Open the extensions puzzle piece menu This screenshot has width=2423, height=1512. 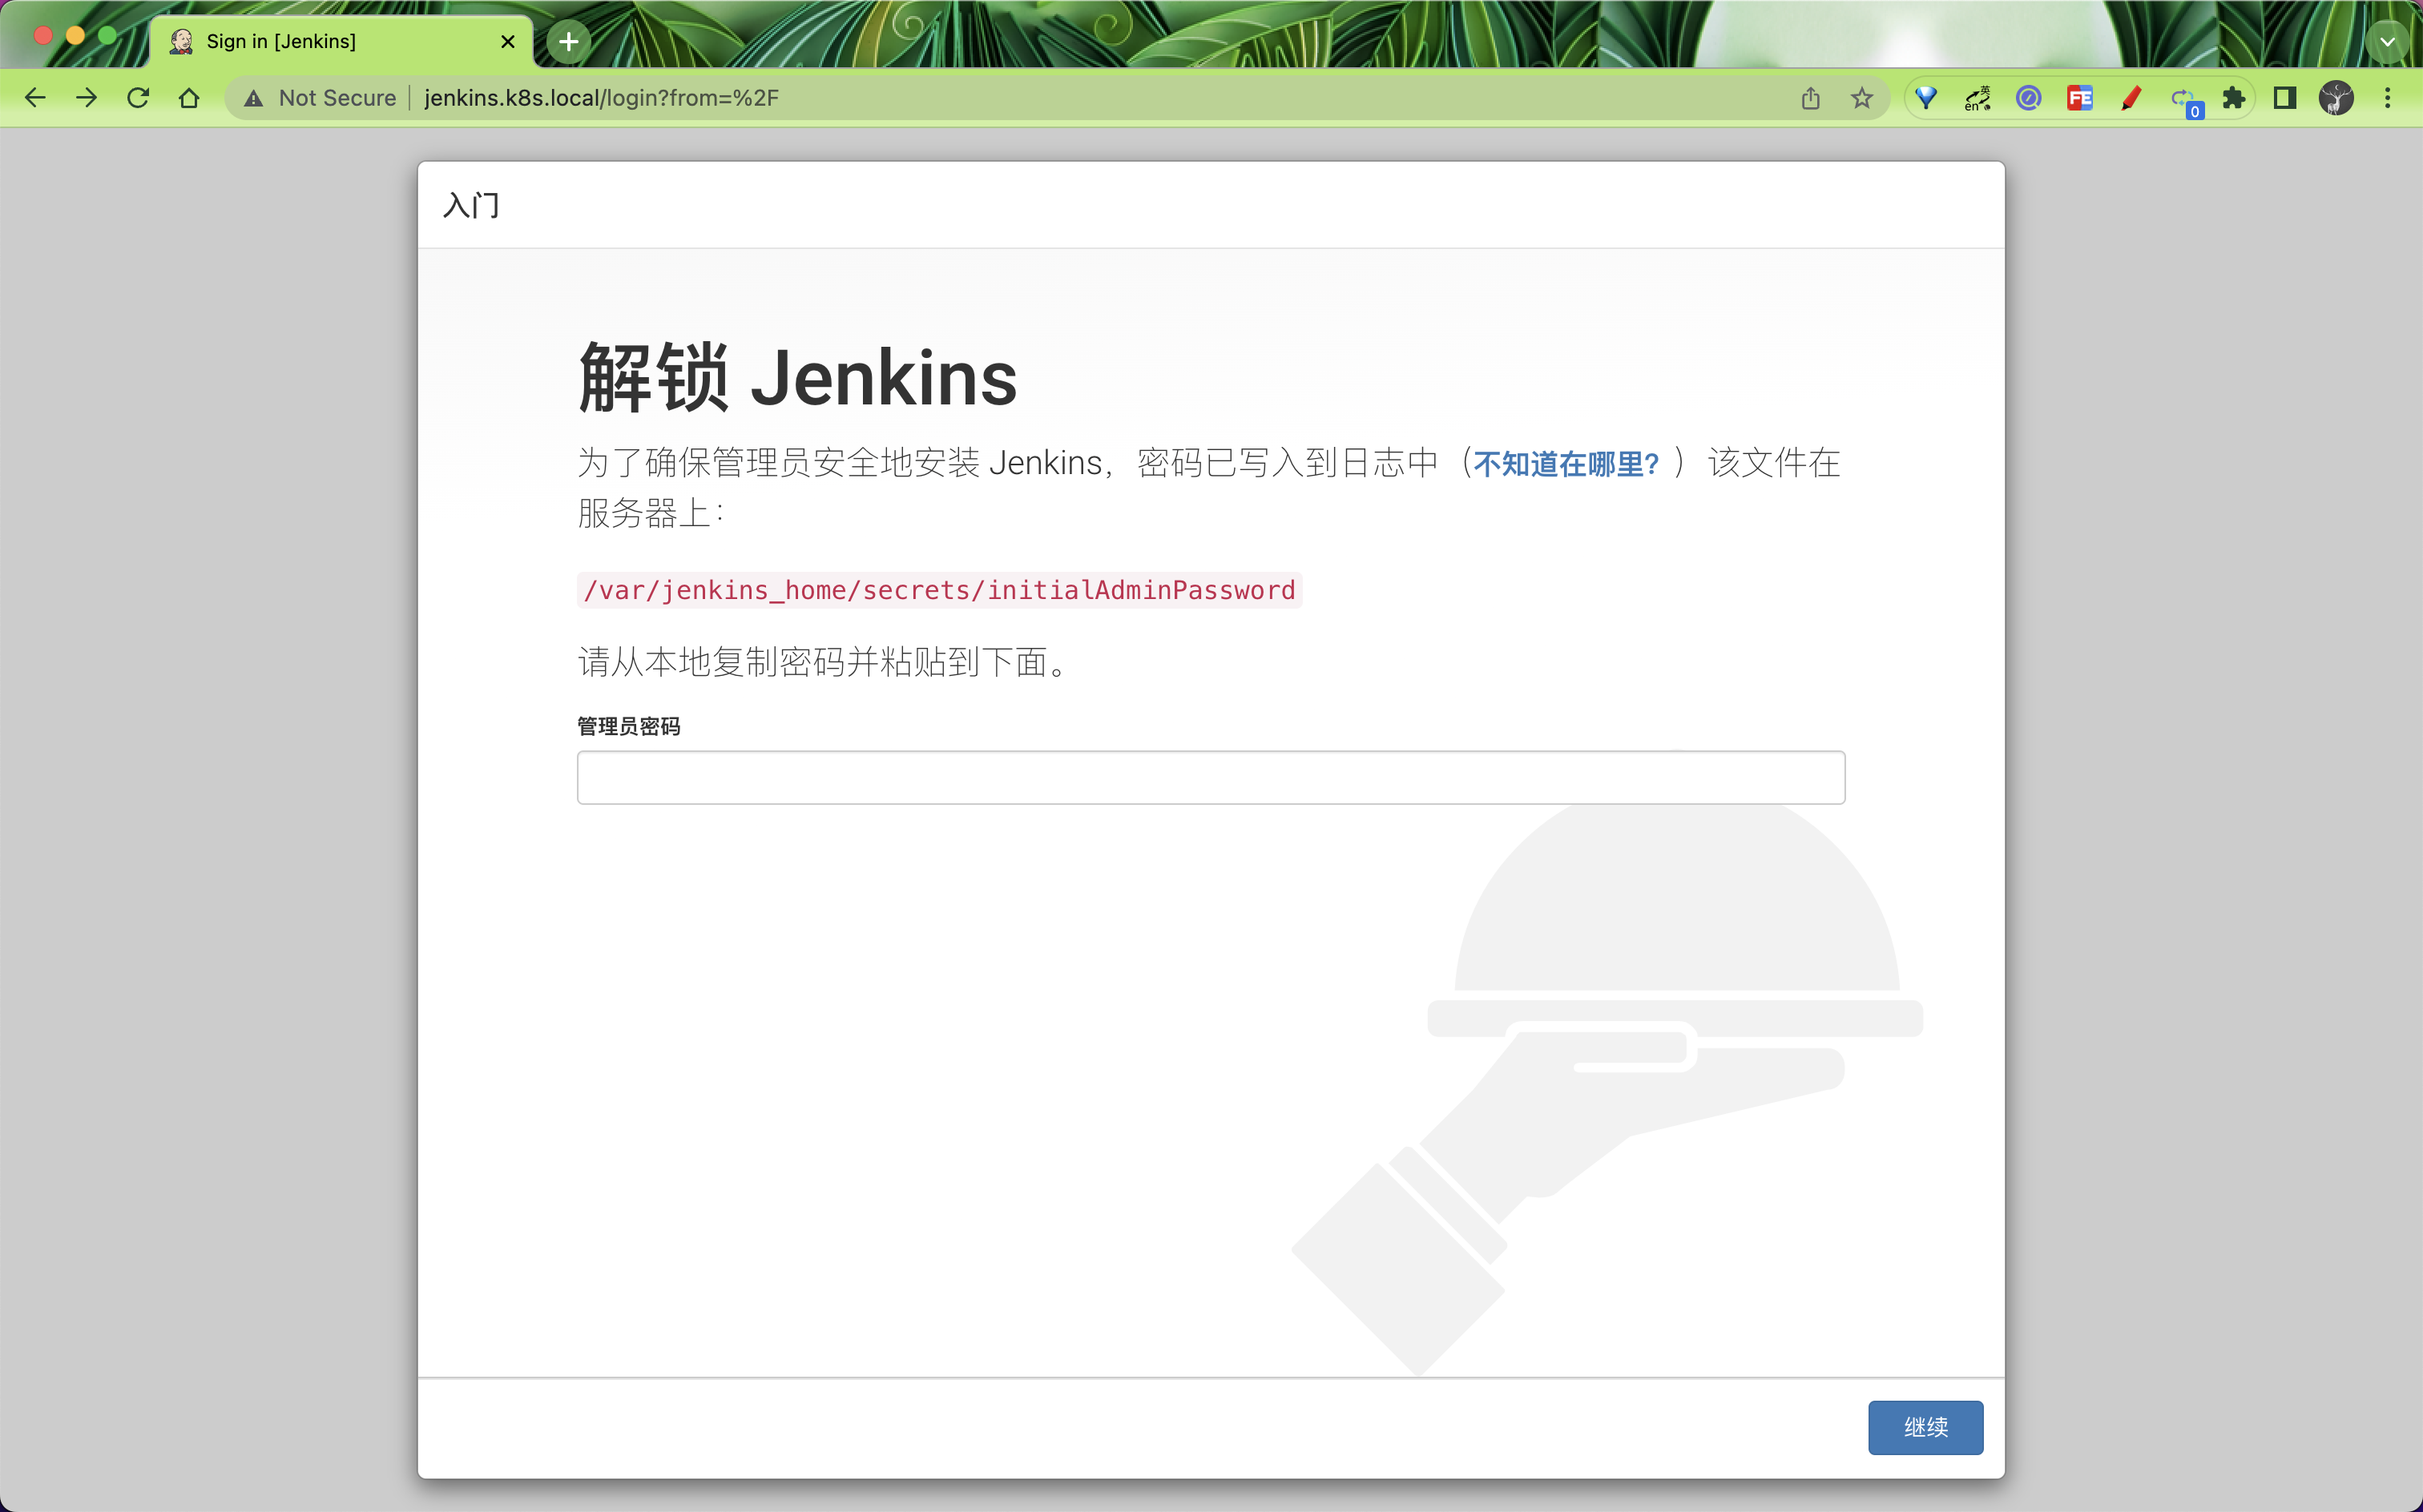2234,97
